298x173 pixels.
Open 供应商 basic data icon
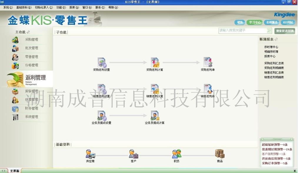click(x=90, y=154)
